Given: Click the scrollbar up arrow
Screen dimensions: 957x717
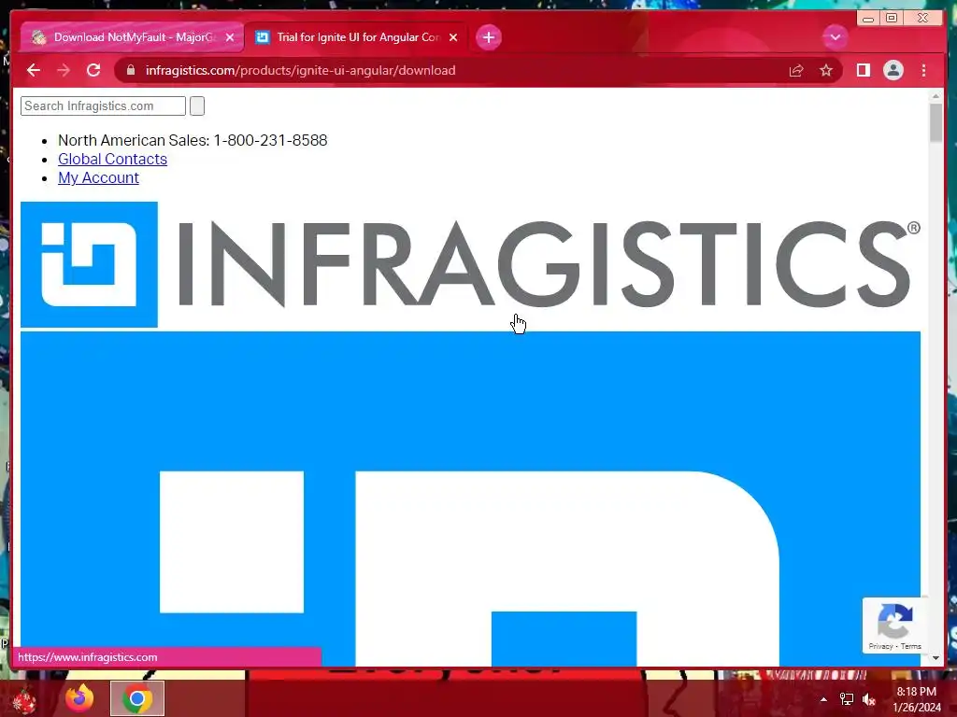Looking at the screenshot, I should 936,96.
